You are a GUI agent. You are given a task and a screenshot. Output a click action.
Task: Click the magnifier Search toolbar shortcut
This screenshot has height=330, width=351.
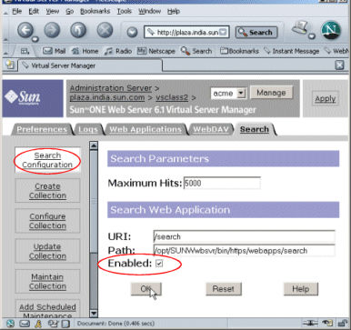tap(196, 51)
